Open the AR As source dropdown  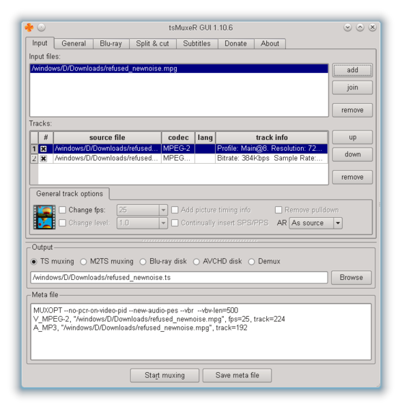tap(315, 223)
